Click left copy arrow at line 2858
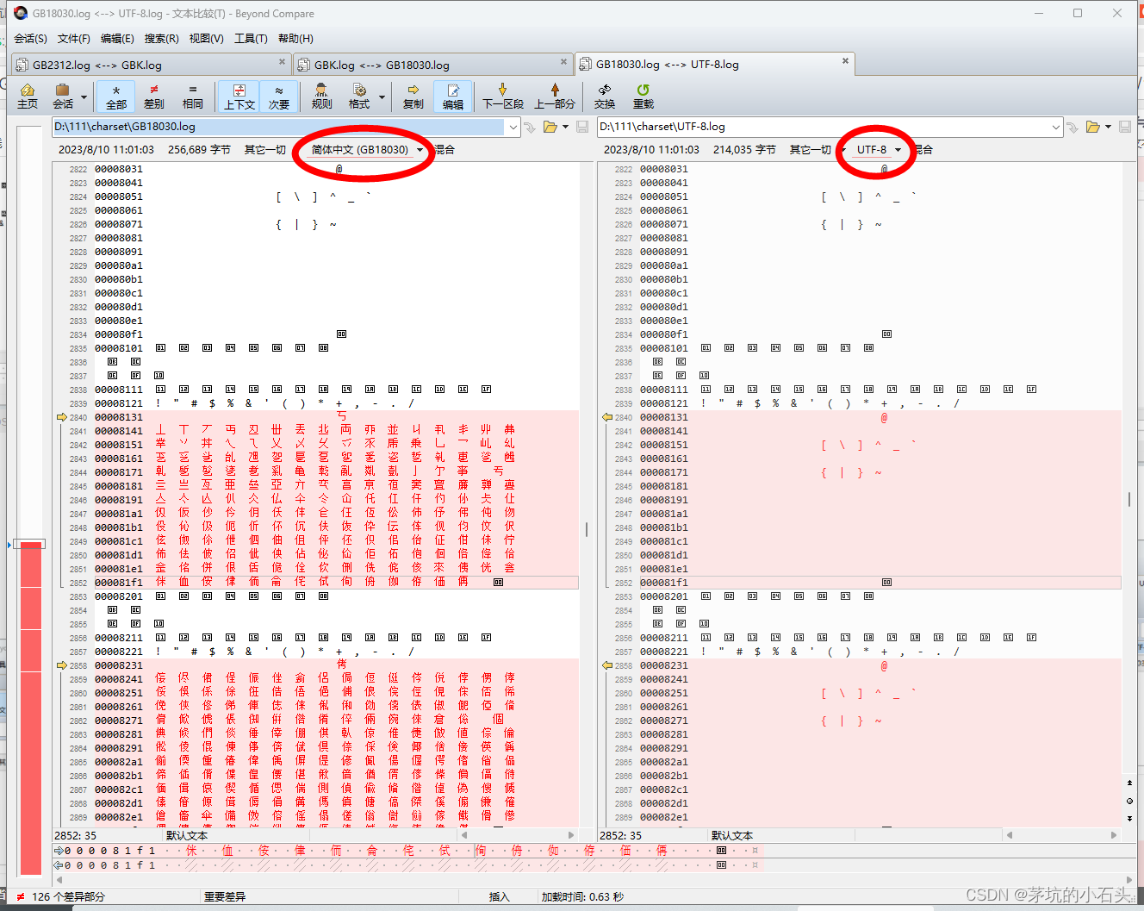Screen dimensions: 1144x911 tap(61, 665)
